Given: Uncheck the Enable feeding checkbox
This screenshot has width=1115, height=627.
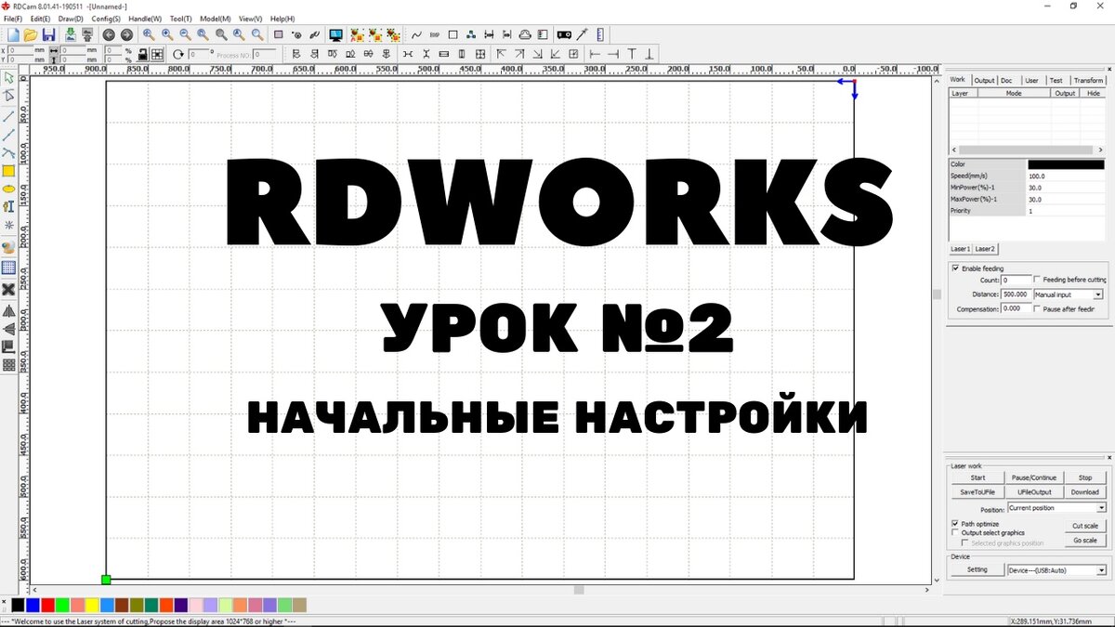Looking at the screenshot, I should [955, 268].
